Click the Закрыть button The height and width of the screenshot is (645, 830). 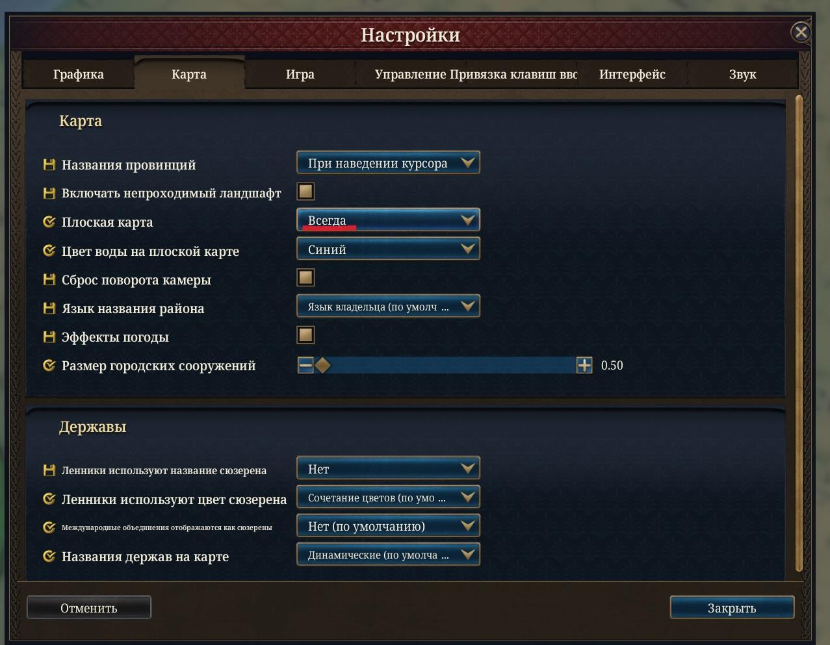click(732, 608)
